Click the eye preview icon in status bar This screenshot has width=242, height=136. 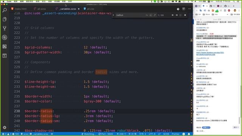tap(52, 134)
